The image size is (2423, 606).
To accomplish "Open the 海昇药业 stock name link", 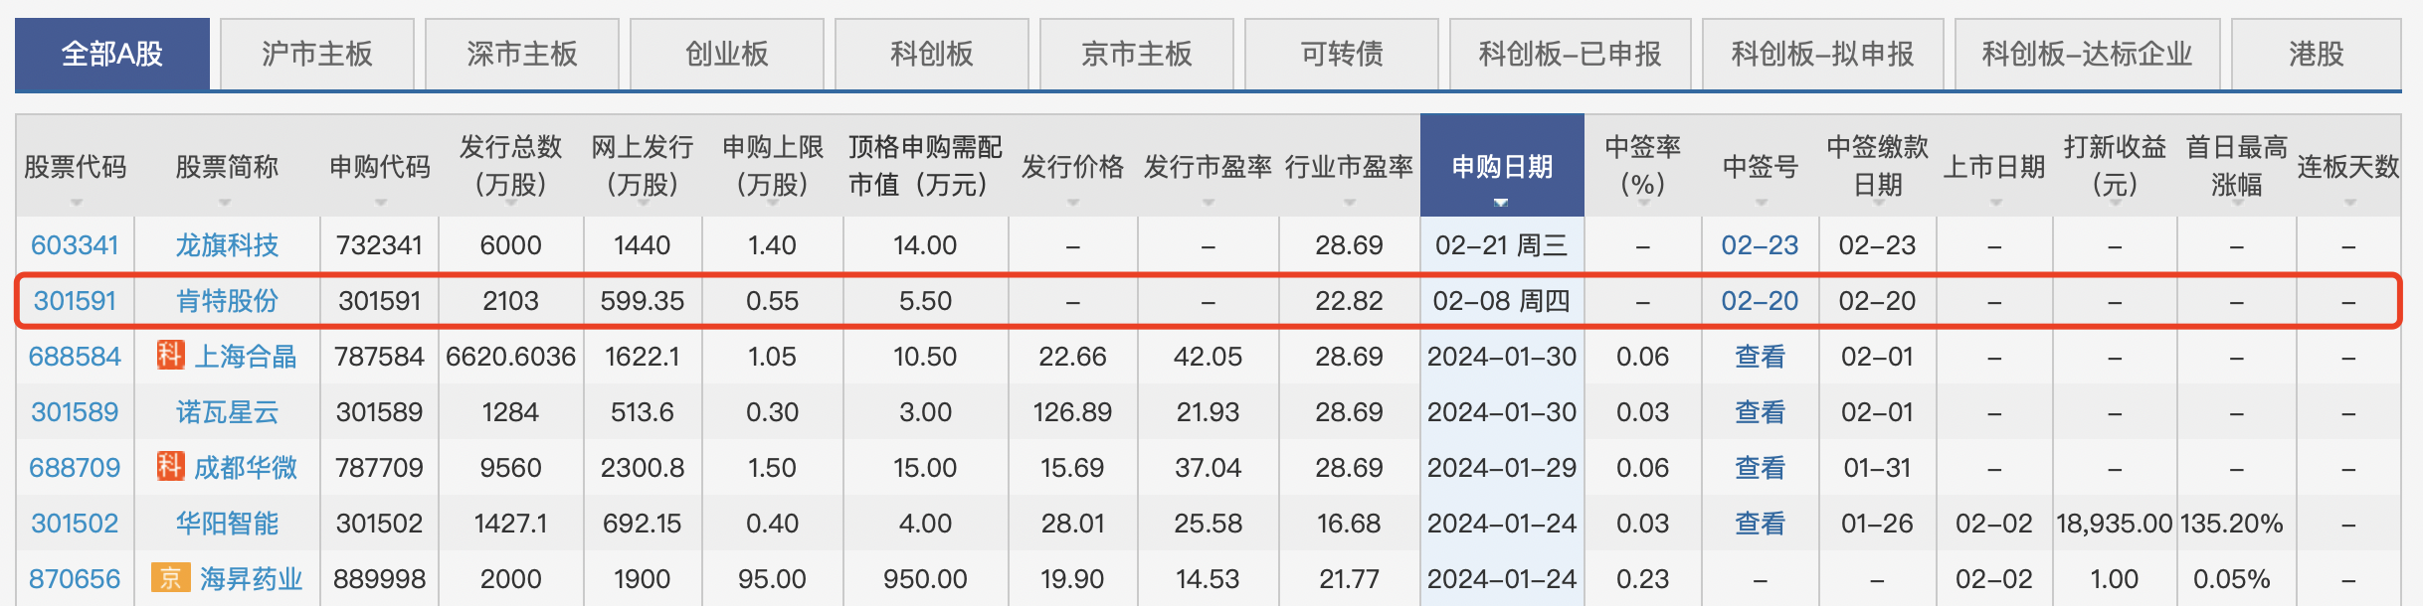I will pyautogui.click(x=251, y=579).
